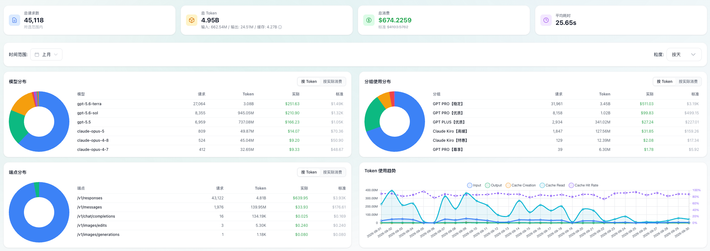This screenshot has height=251, width=710.
Task: Click the claude-opus-5 model name
Action: point(91,131)
